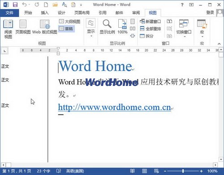The width and height of the screenshot is (224, 175).
Task: Collapse the ribbon with the caret
Action: (219, 44)
